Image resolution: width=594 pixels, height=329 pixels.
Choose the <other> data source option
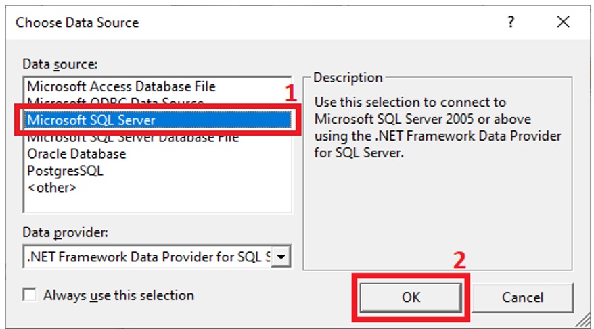52,188
